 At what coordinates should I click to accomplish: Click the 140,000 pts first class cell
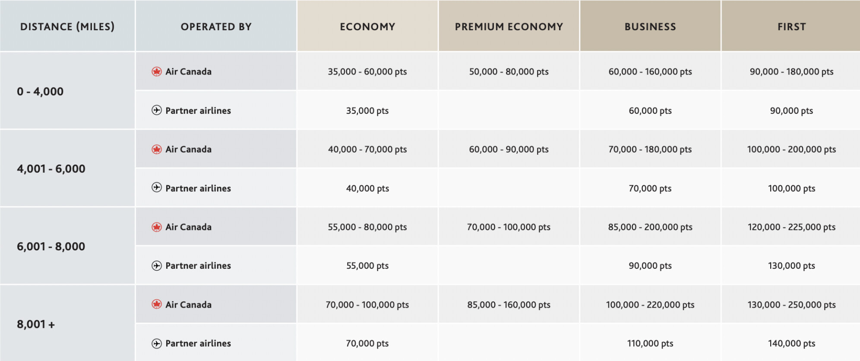(x=791, y=343)
